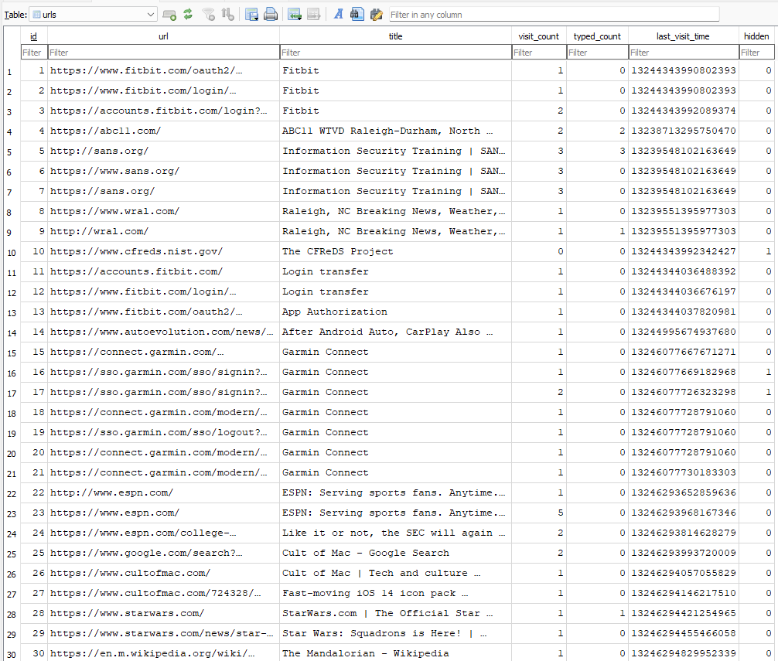Clear sorting using the up-down arrows icon

pyautogui.click(x=227, y=15)
